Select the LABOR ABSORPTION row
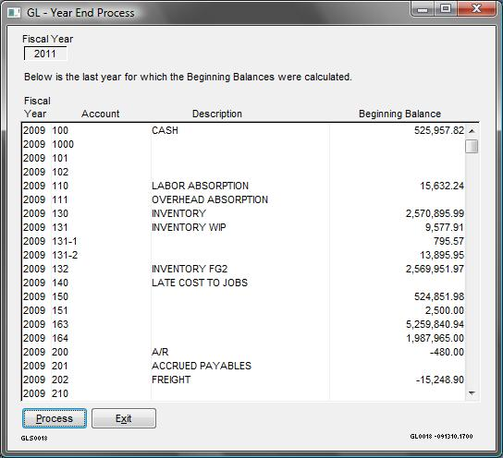 (x=243, y=186)
